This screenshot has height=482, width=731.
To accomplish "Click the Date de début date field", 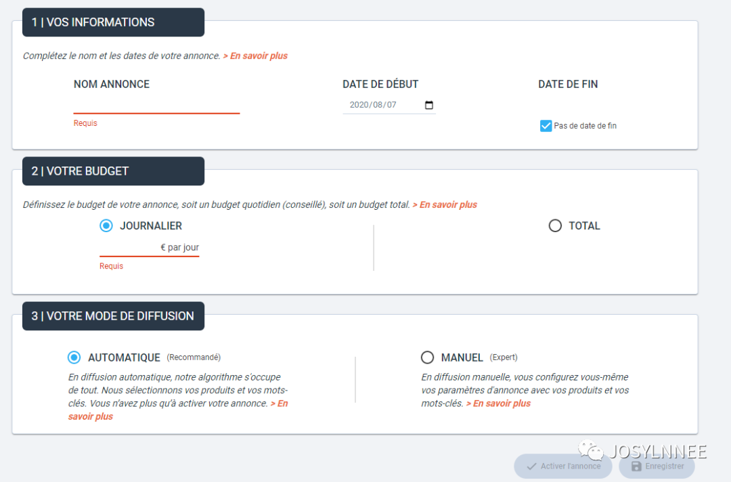I will (382, 106).
